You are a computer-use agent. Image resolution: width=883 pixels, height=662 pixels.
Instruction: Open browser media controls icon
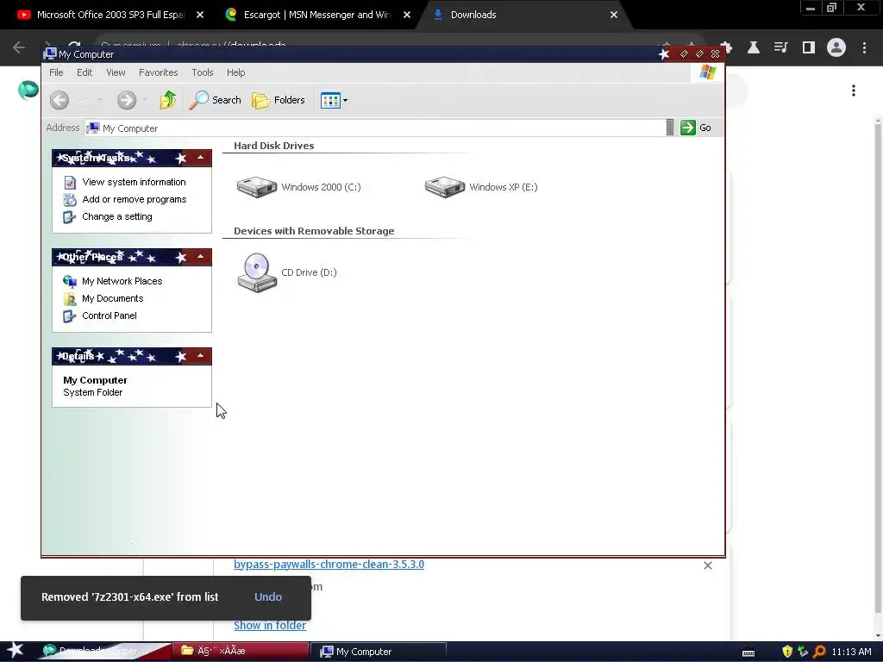(781, 48)
